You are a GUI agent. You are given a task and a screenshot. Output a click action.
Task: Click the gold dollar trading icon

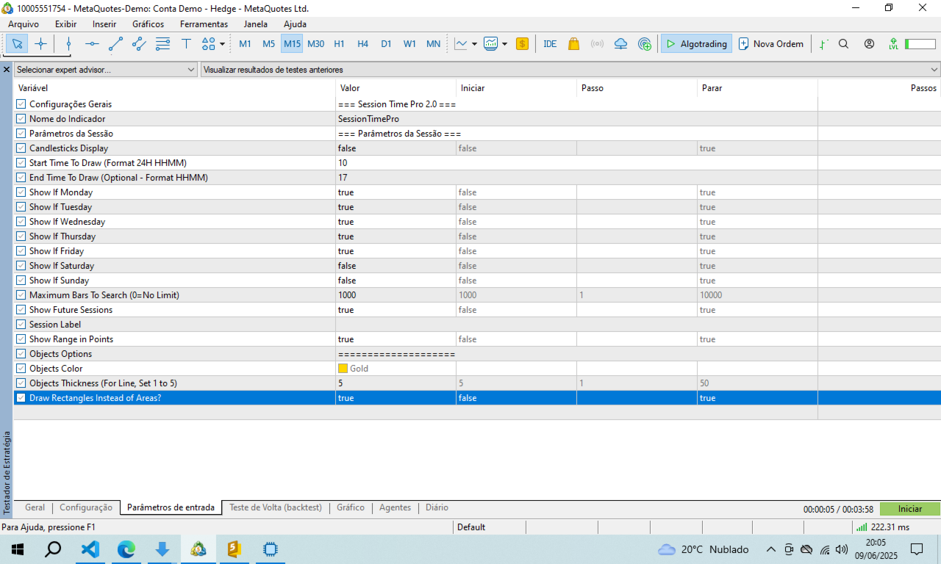tap(522, 44)
